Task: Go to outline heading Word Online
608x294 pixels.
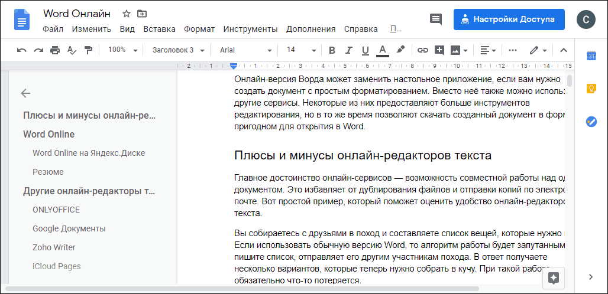Action: (49, 134)
